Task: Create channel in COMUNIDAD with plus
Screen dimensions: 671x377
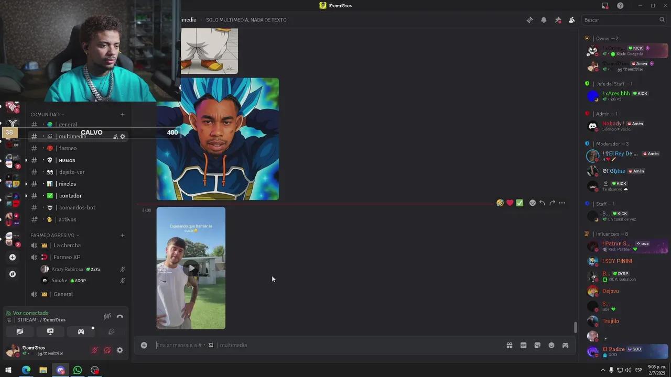Action: point(123,115)
